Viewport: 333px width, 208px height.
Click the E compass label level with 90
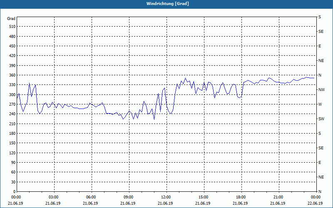(x=320, y=163)
